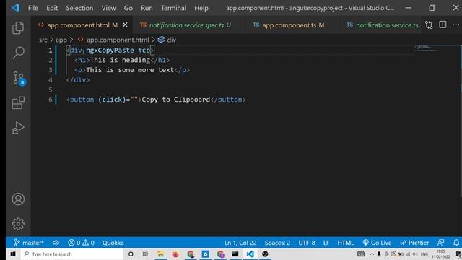Switch to Visual Studio Code taskbar icon

click(x=250, y=253)
